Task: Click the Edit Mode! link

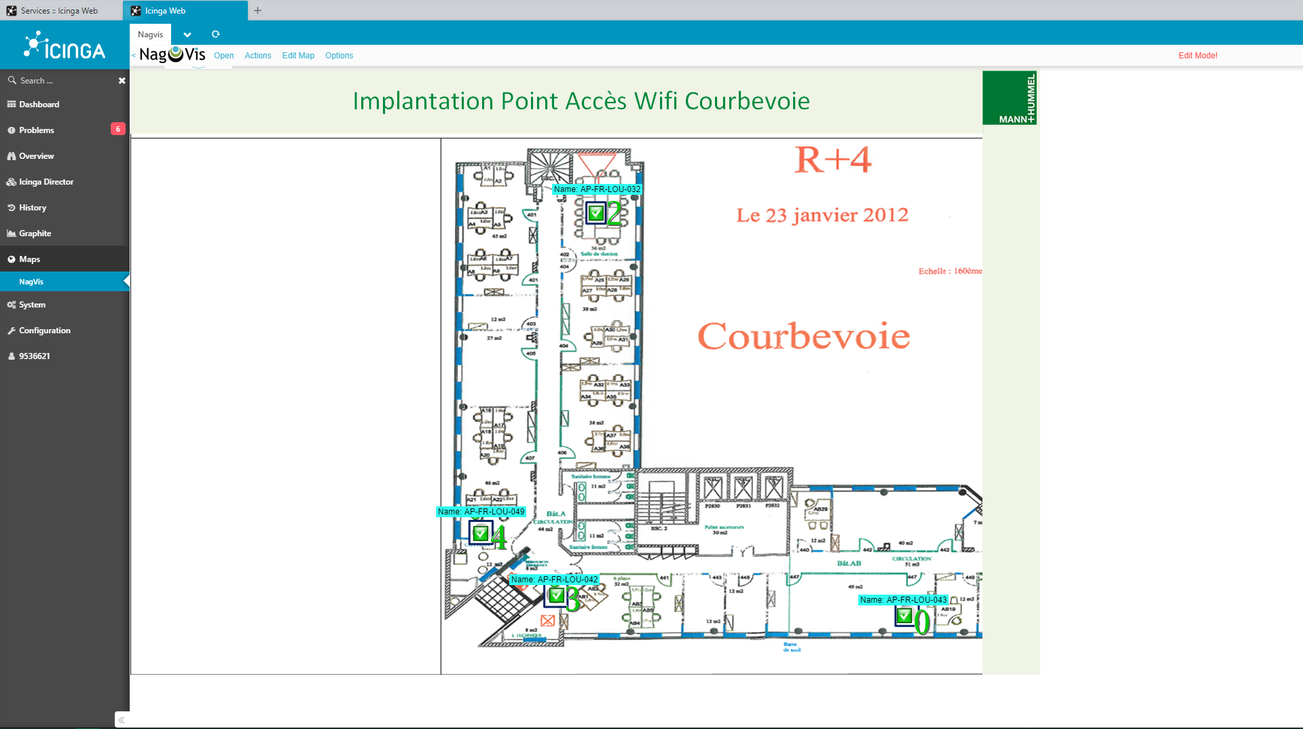Action: pyautogui.click(x=1197, y=56)
